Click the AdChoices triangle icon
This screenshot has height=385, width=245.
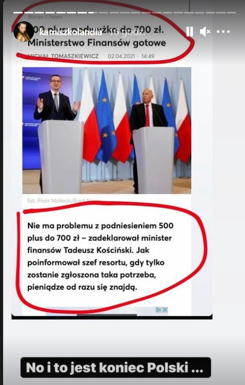[x=159, y=309]
